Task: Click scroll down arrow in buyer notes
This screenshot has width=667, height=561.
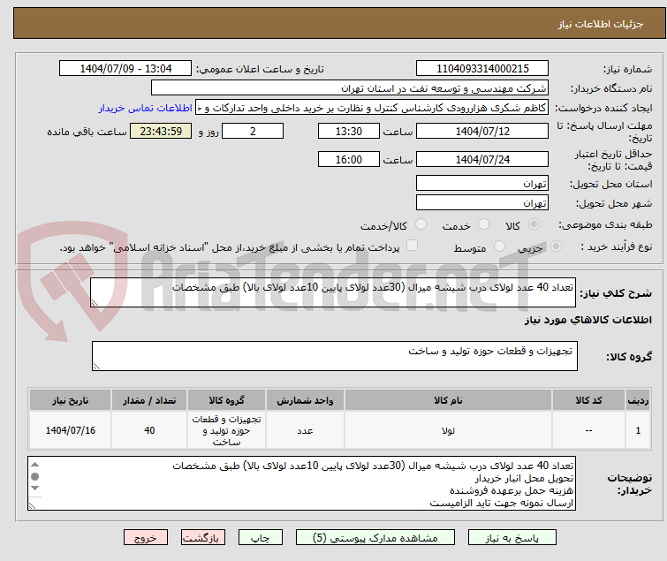Action: point(34,488)
